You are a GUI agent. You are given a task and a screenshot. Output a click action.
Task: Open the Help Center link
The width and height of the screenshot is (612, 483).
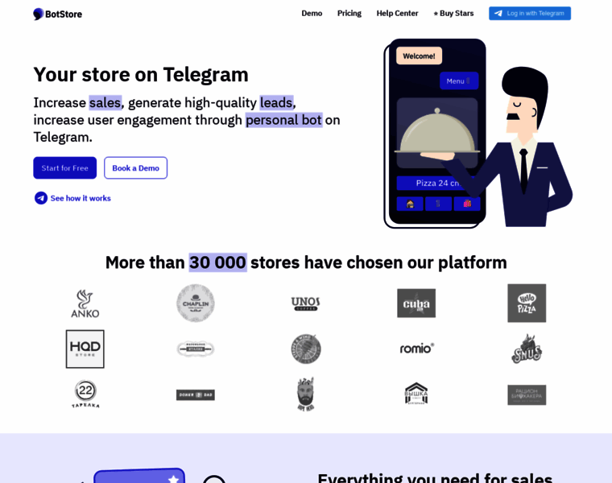click(x=397, y=13)
